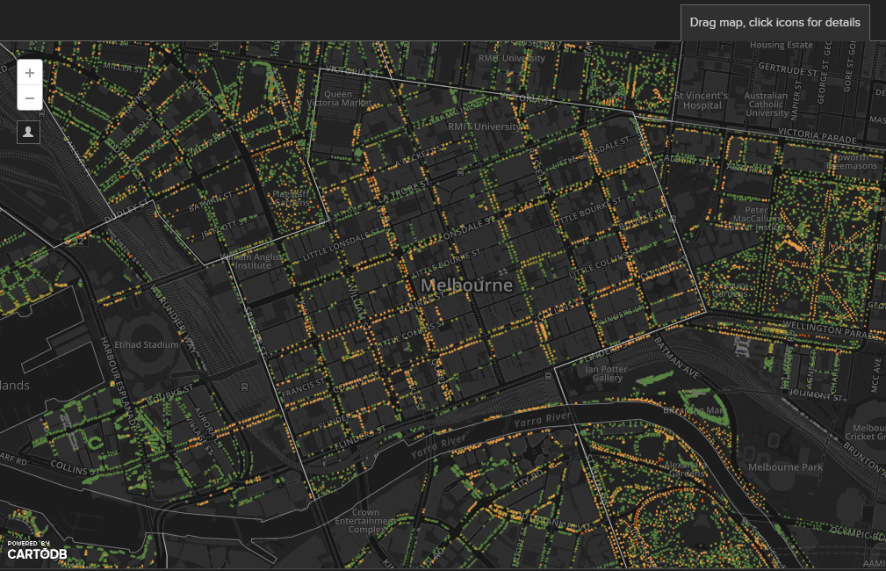Click 'Peter MacCallum Cancer Institute' label

[756, 218]
